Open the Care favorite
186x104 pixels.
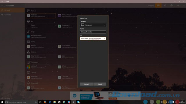coord(66,57)
